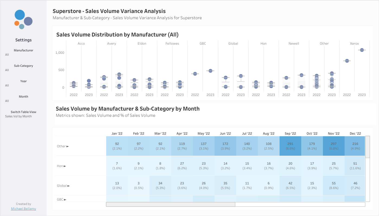379x216 pixels.
Task: Select the Global 2022 top data circle
Action: click(225, 78)
